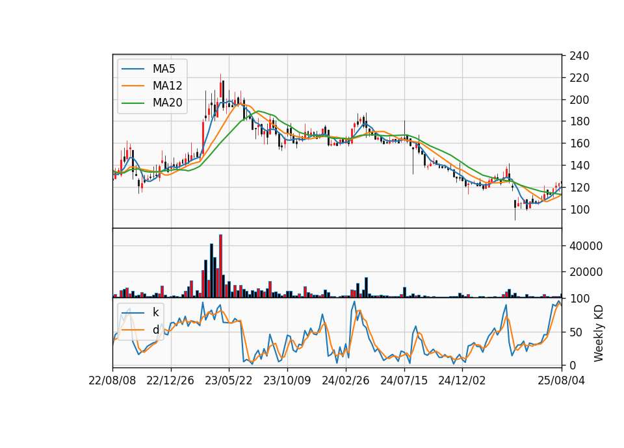This screenshot has height=448, width=624.
Task: Click the MA20 legend label
Action: [167, 103]
